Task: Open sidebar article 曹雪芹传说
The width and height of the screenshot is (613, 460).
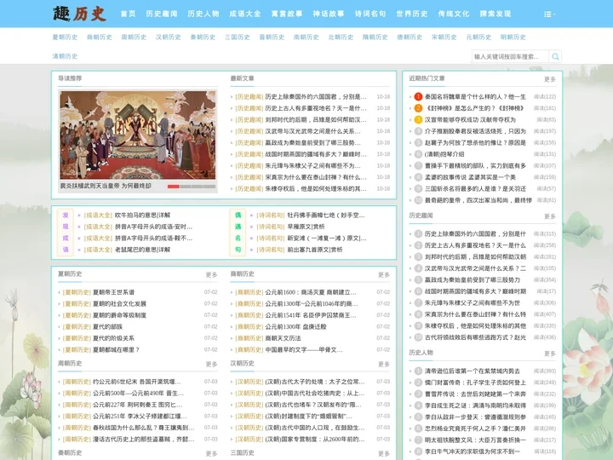Action: (475, 394)
